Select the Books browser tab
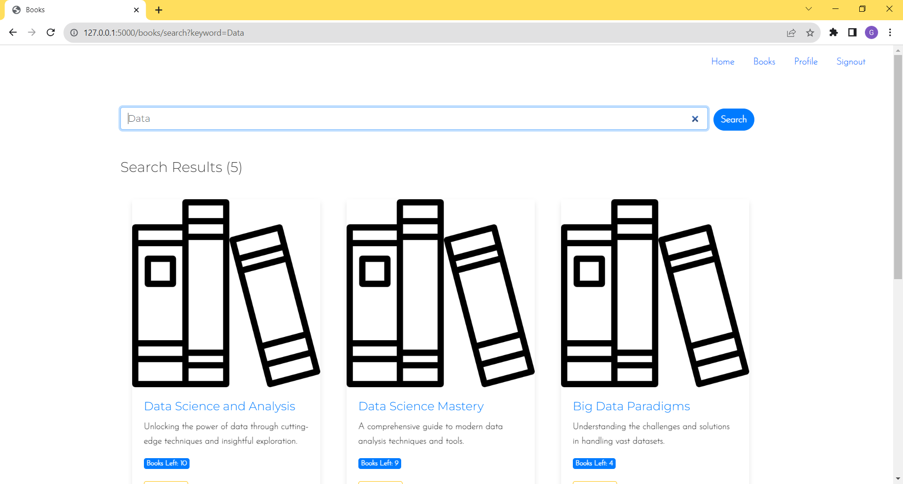Screen dimensions: 903x484 pos(75,10)
